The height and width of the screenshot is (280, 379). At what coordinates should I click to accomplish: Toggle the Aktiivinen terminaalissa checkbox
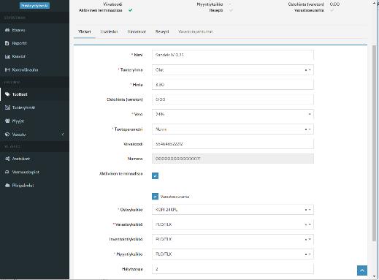[155, 175]
